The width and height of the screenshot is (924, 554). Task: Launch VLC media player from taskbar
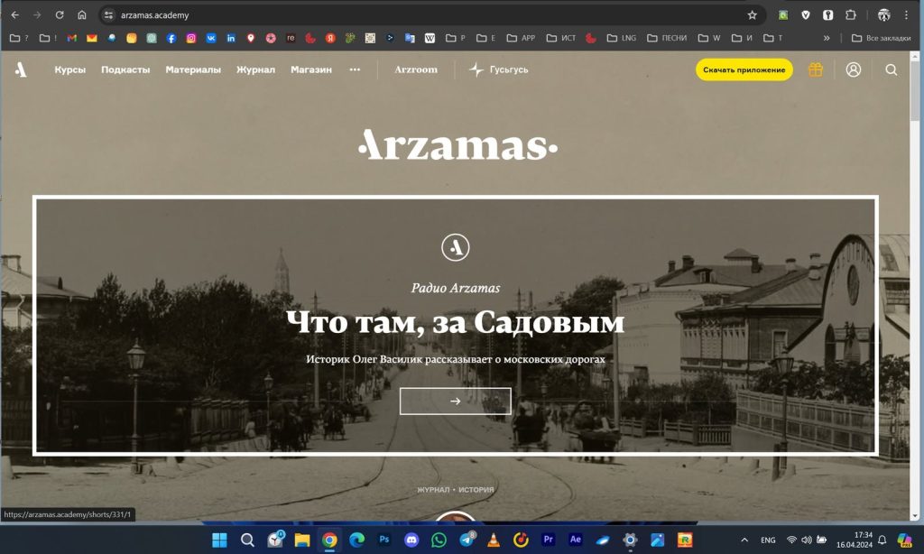494,540
